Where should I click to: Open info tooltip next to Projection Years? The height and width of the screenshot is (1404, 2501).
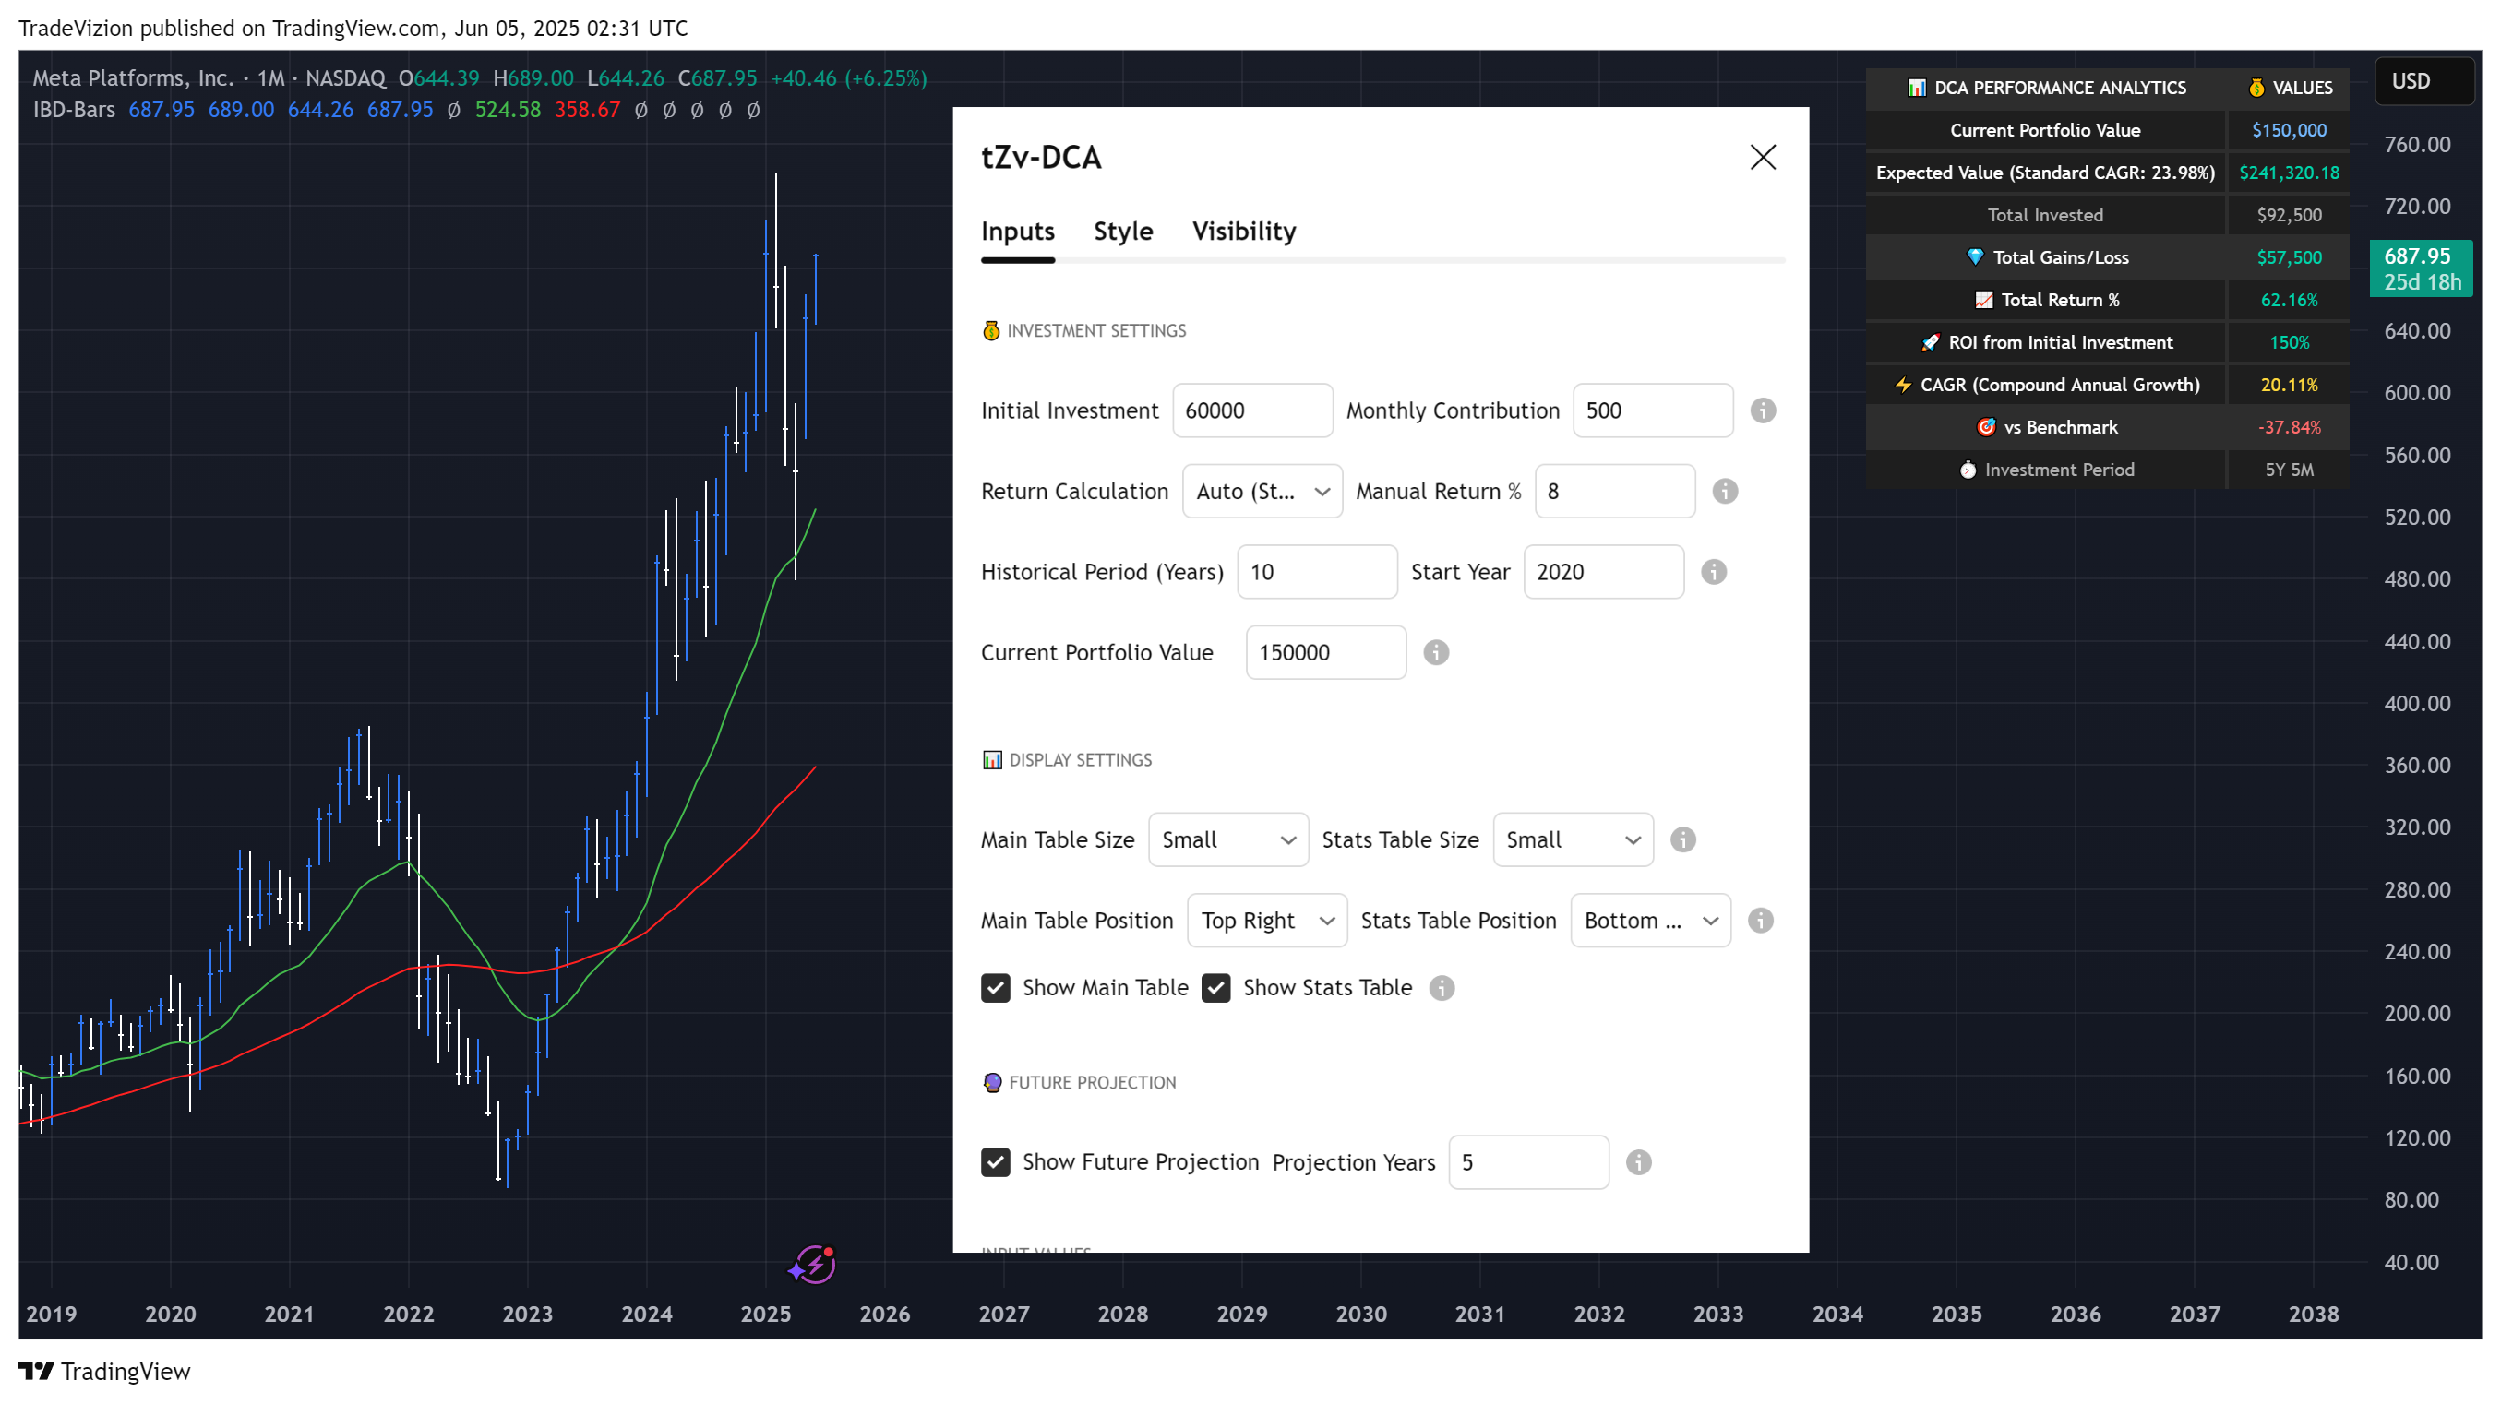(x=1638, y=1162)
